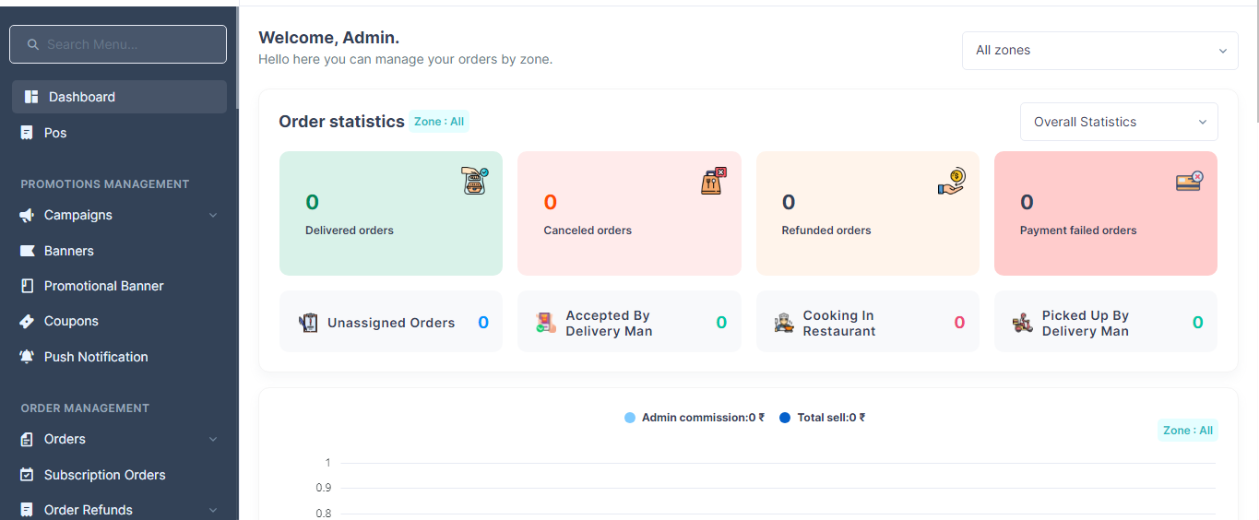1259x520 pixels.
Task: Click the Pos receipt icon
Action: (x=27, y=133)
